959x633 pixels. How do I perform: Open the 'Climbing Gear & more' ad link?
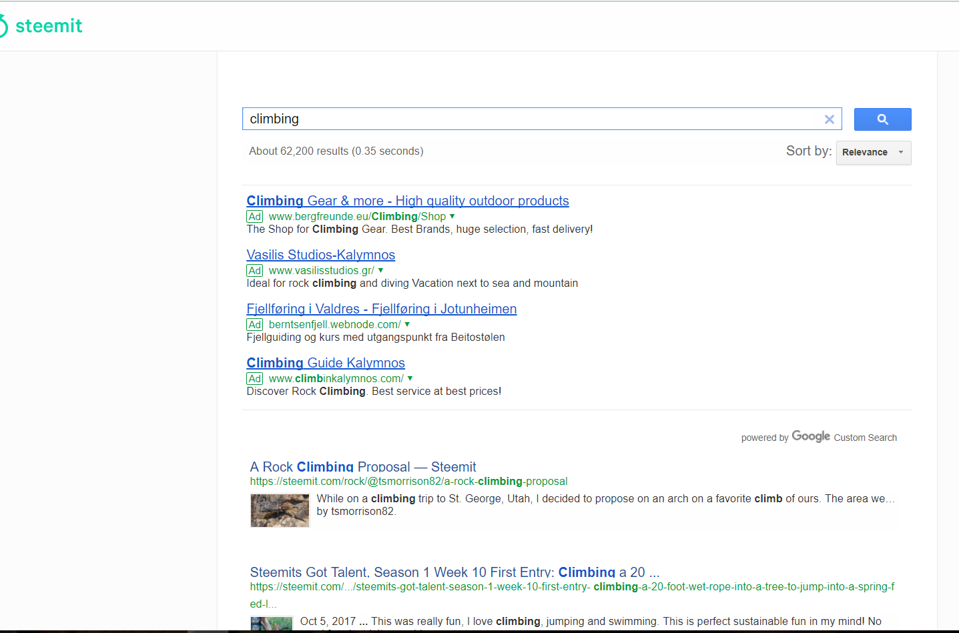coord(408,201)
